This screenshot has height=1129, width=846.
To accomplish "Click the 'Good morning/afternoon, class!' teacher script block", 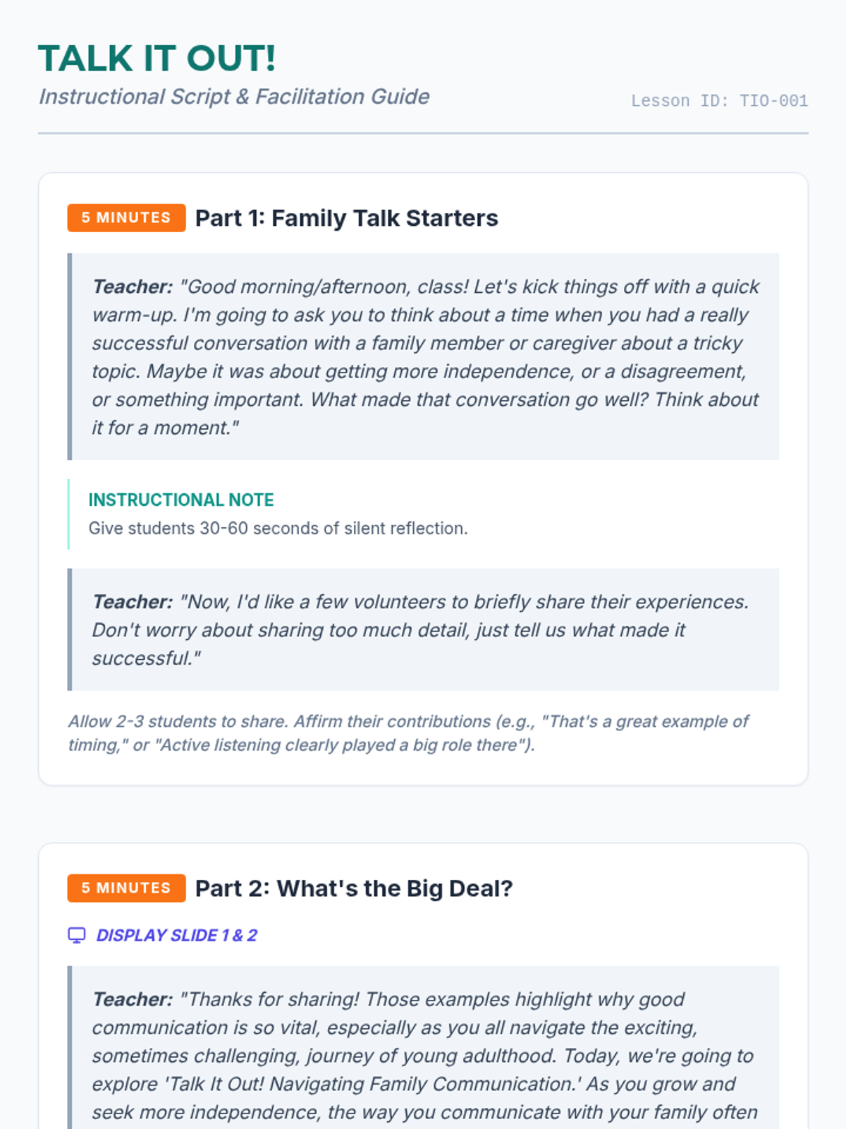I will 426,357.
